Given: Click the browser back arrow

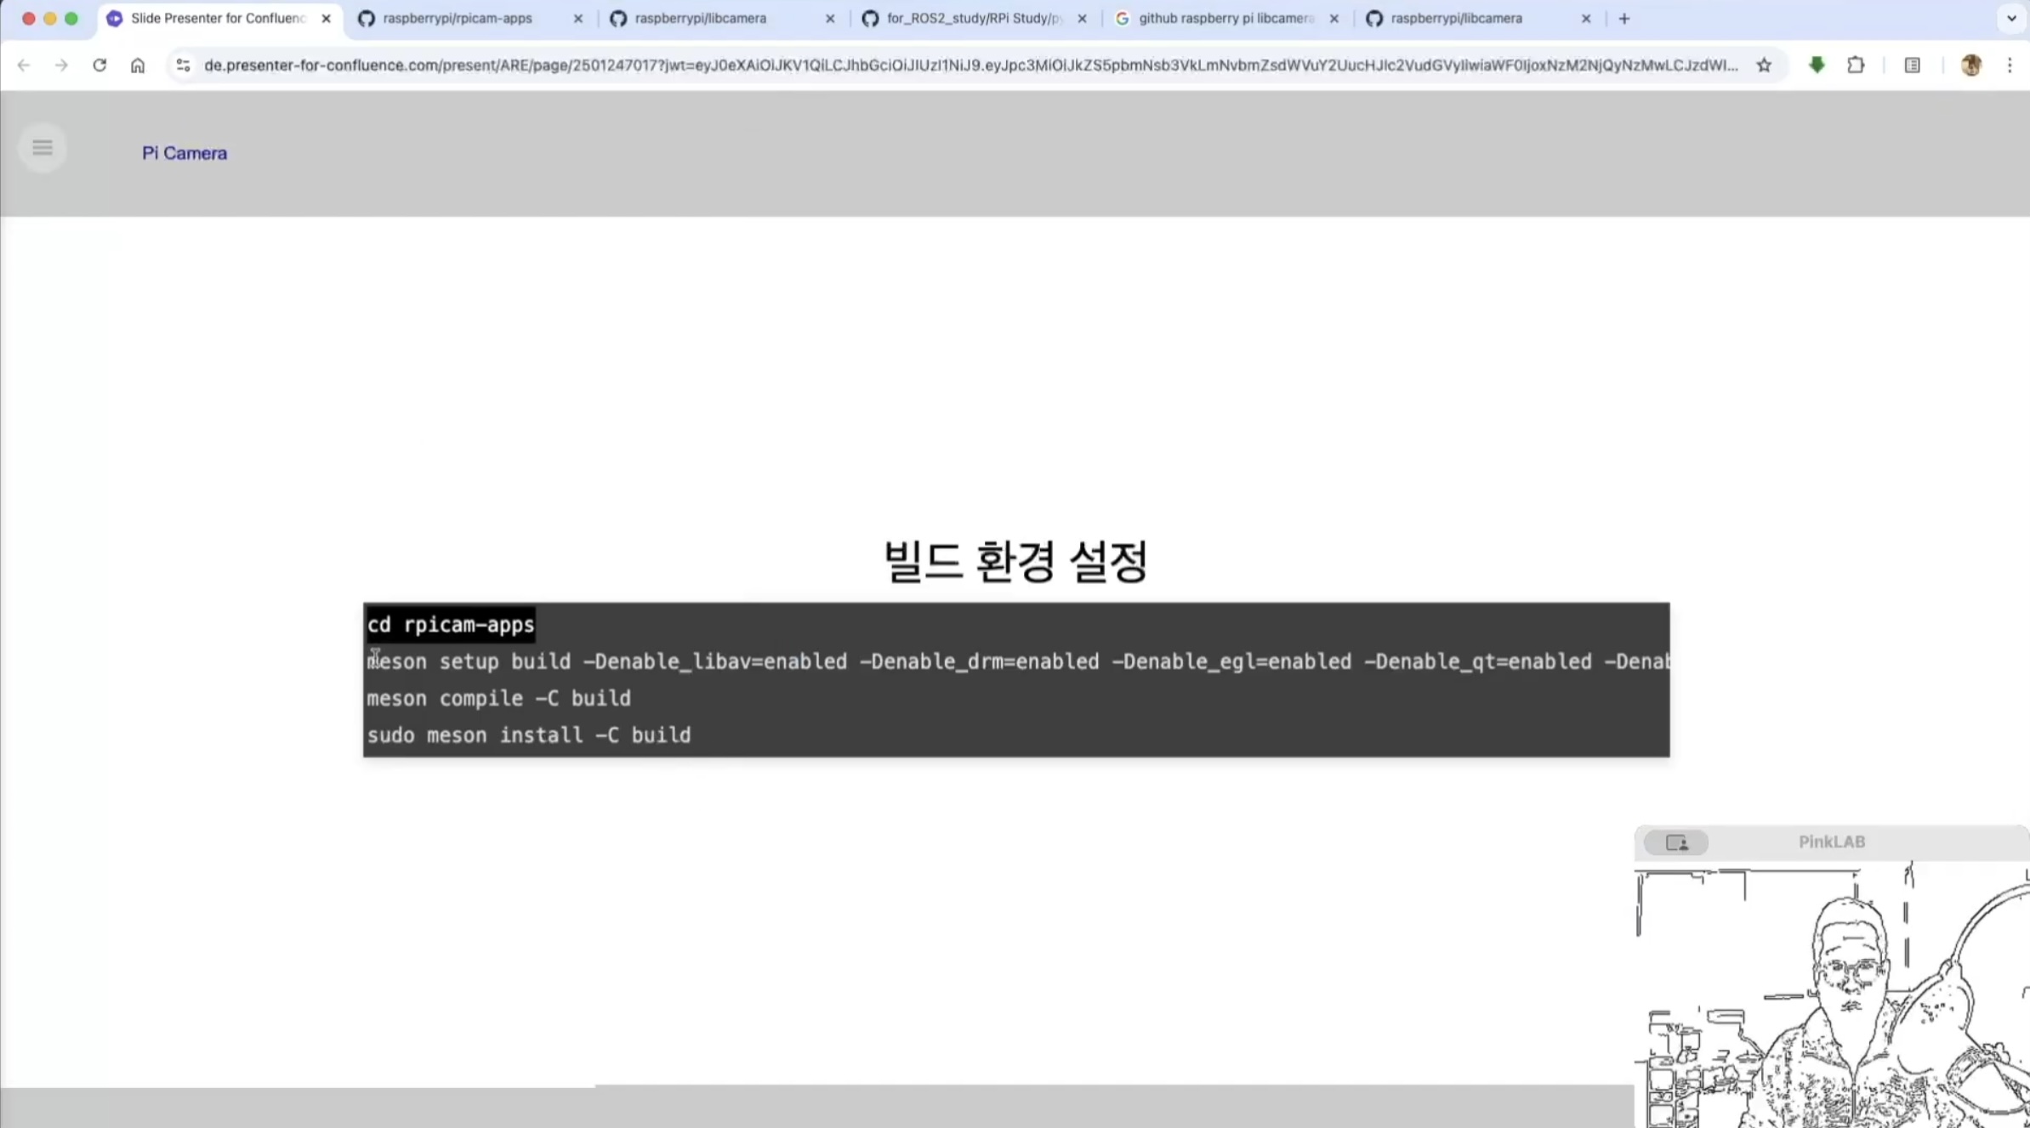Looking at the screenshot, I should pyautogui.click(x=24, y=65).
